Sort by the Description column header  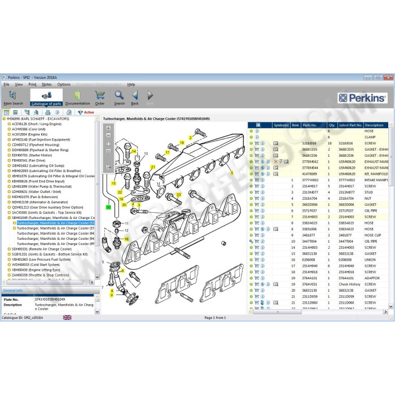pos(376,125)
